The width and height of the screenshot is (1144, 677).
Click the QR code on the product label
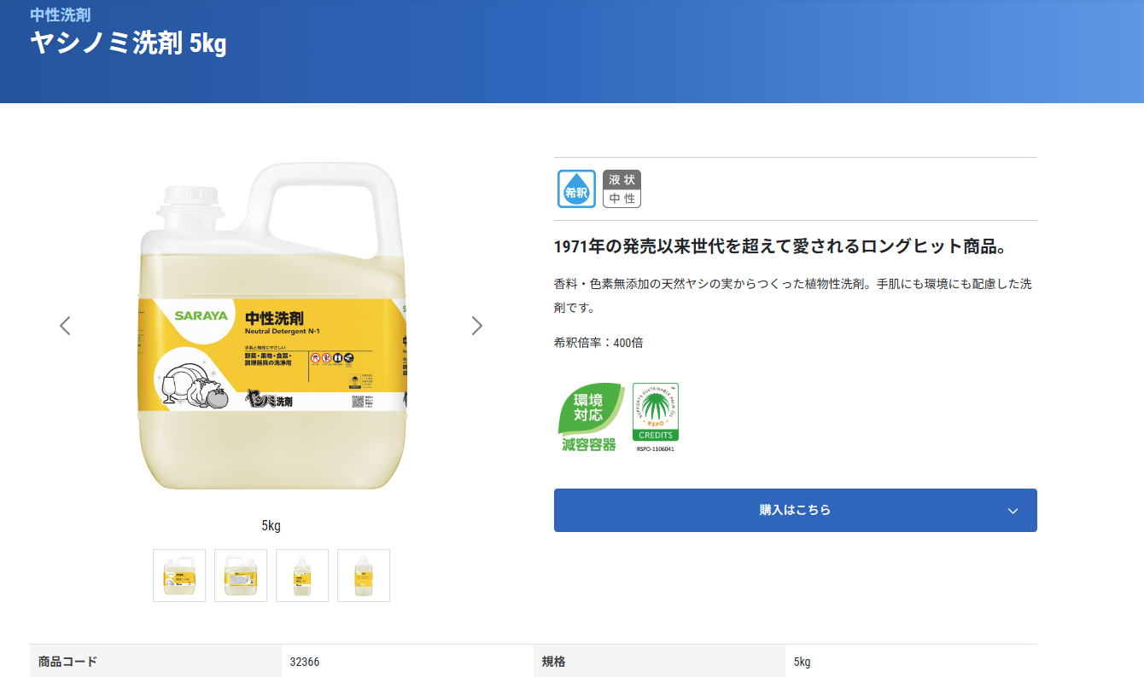357,401
